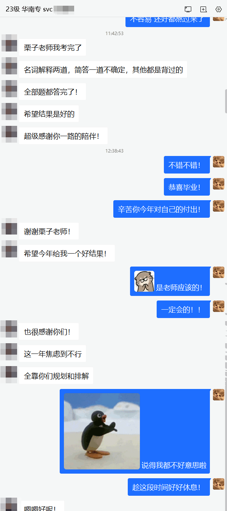Click the otter emoji sticker
This screenshot has width=227, height=511.
coord(144,281)
